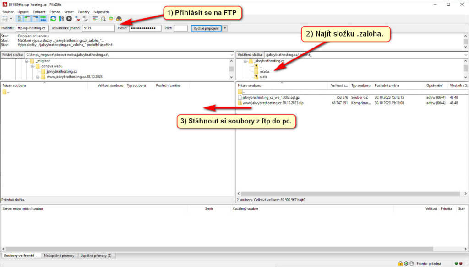Click the refresh file listing icon

(x=54, y=19)
